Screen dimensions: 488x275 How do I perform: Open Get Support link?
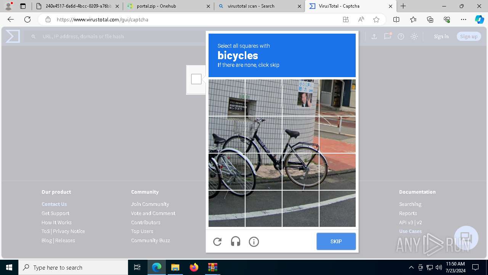point(55,213)
